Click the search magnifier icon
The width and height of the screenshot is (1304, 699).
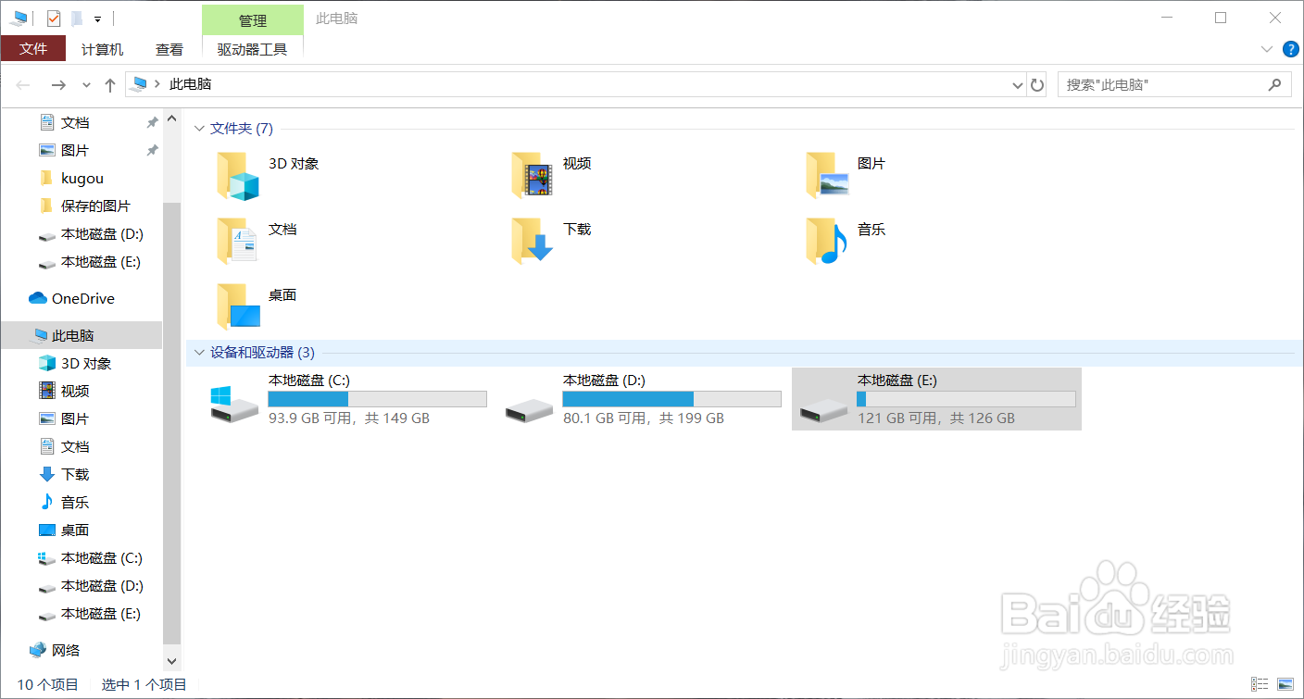tap(1274, 84)
